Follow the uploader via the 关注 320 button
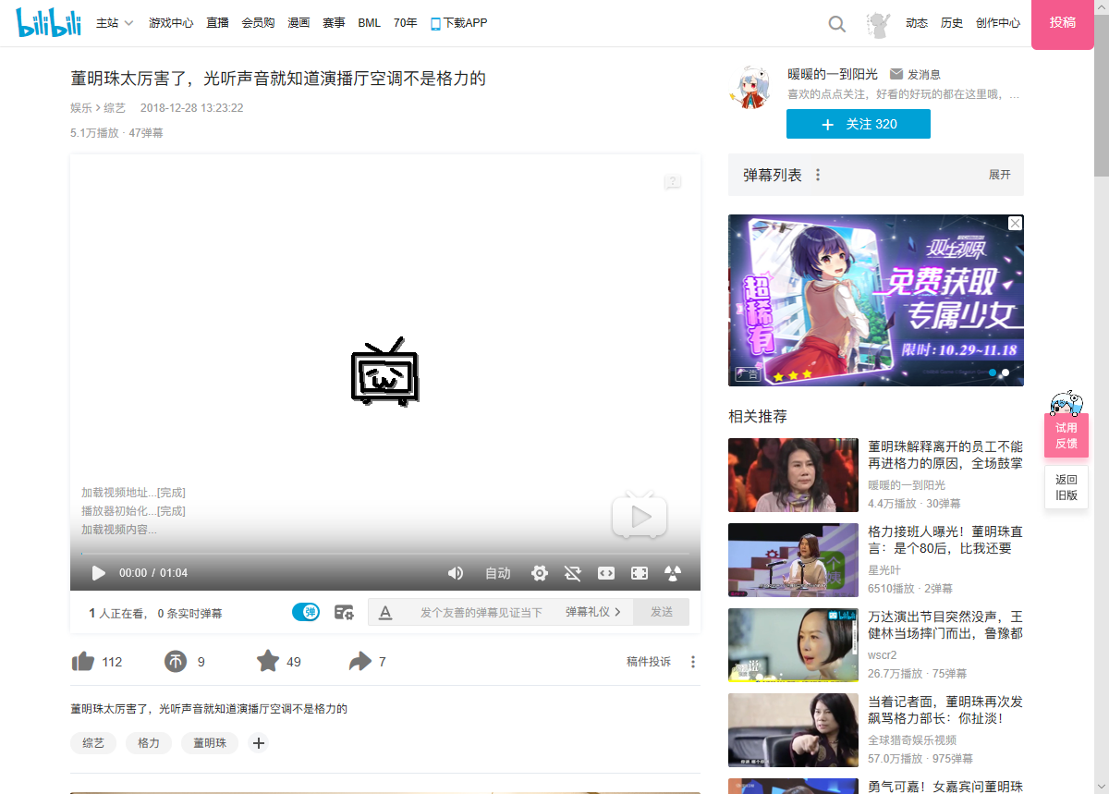 tap(858, 123)
